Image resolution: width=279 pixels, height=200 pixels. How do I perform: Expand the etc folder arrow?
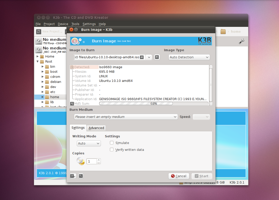tap(42, 92)
